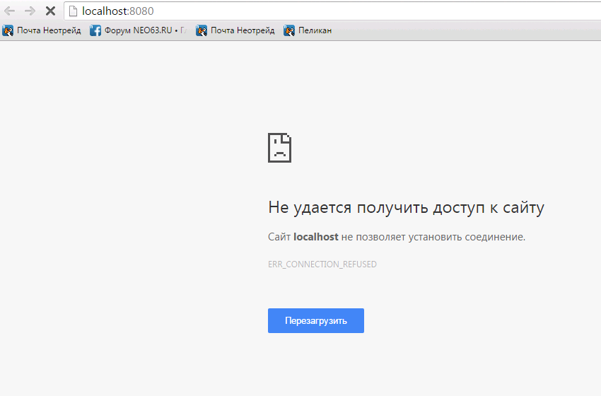Image resolution: width=601 pixels, height=396 pixels.
Task: Click the 8080 port number in the URL
Action: [141, 11]
